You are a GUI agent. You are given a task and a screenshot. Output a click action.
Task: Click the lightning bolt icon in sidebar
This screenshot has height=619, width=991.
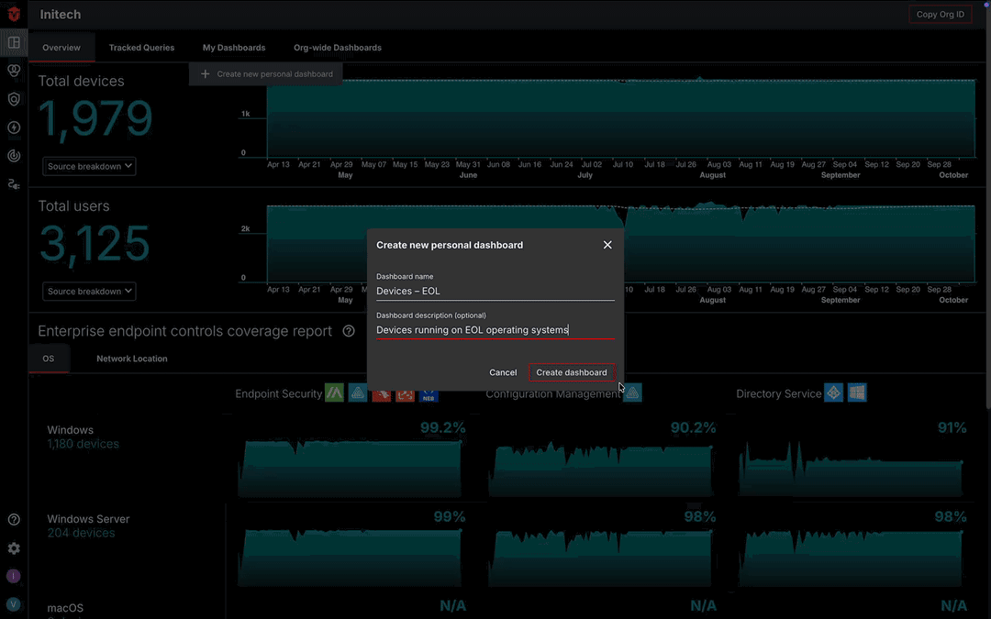13,127
